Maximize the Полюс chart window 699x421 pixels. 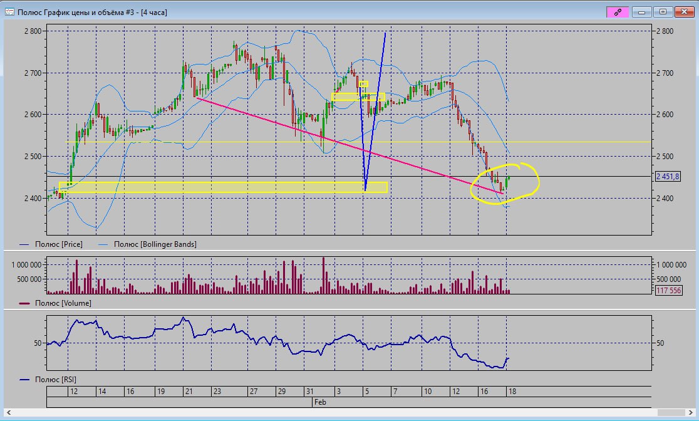[x=663, y=12]
